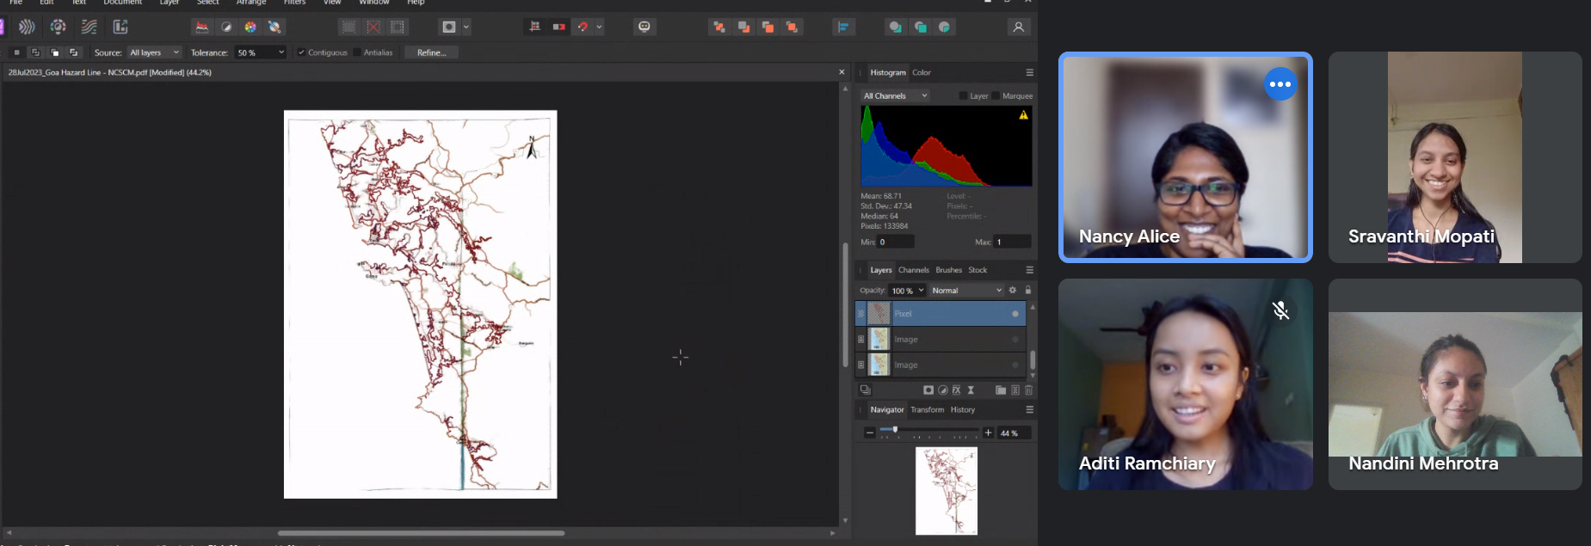Click the Deselect toolbar icon
This screenshot has width=1591, height=546.
(373, 28)
